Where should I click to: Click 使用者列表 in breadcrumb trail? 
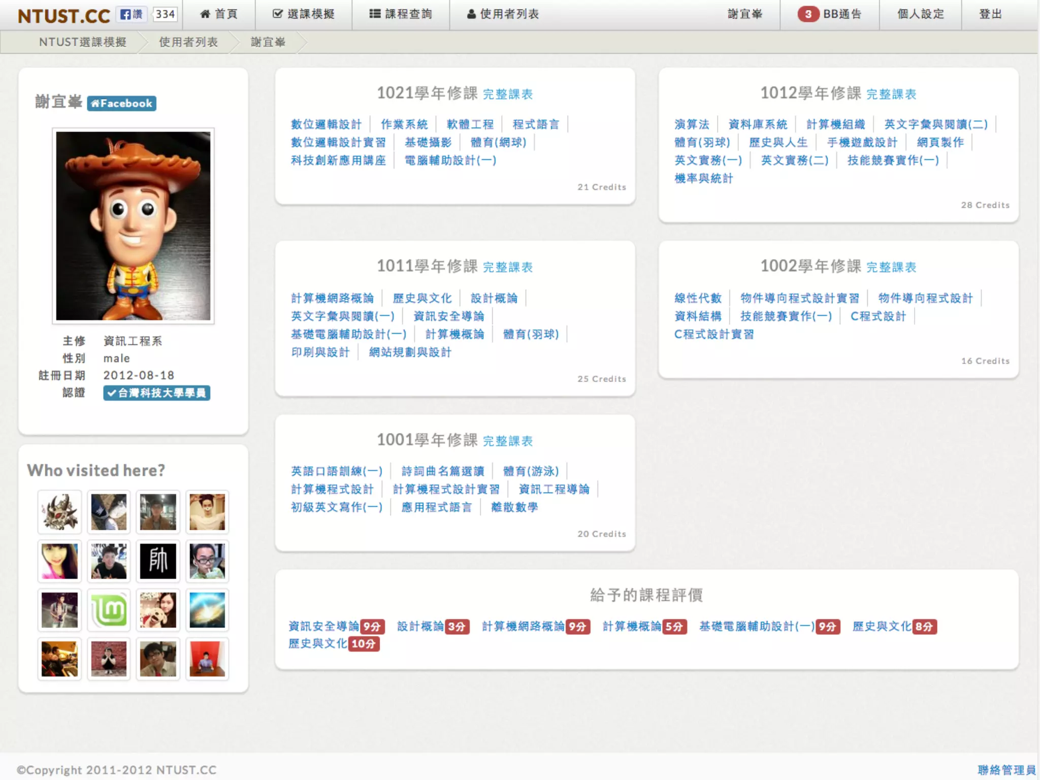188,42
